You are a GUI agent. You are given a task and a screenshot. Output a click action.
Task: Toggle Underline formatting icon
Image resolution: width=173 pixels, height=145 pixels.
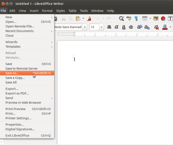pos(124,27)
